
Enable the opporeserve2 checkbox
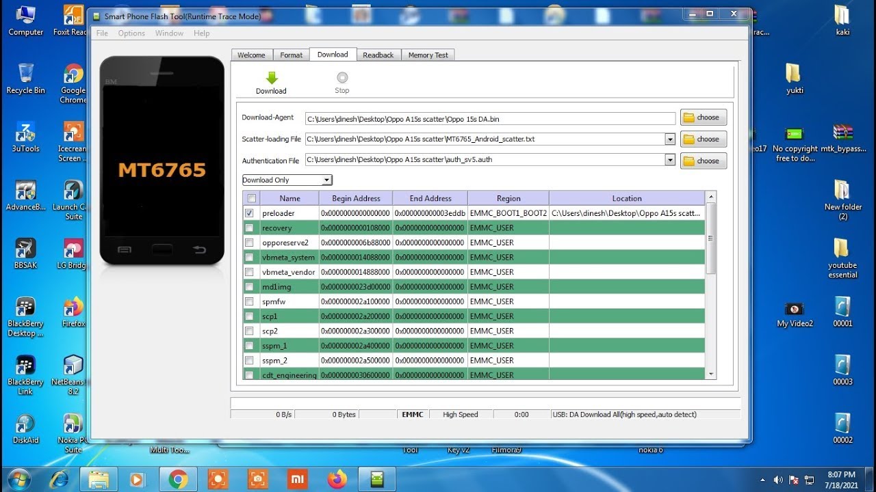tap(249, 243)
